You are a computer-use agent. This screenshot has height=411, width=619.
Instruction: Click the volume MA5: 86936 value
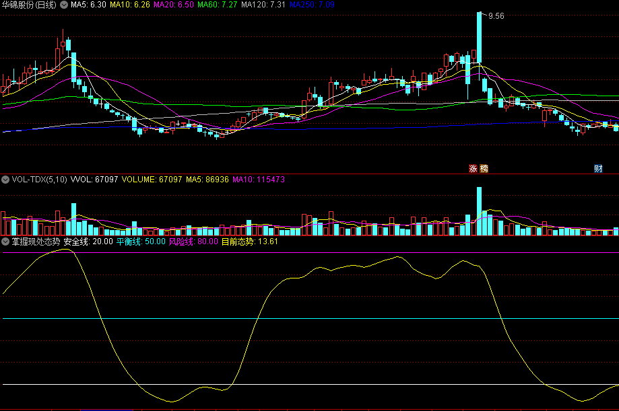(207, 180)
